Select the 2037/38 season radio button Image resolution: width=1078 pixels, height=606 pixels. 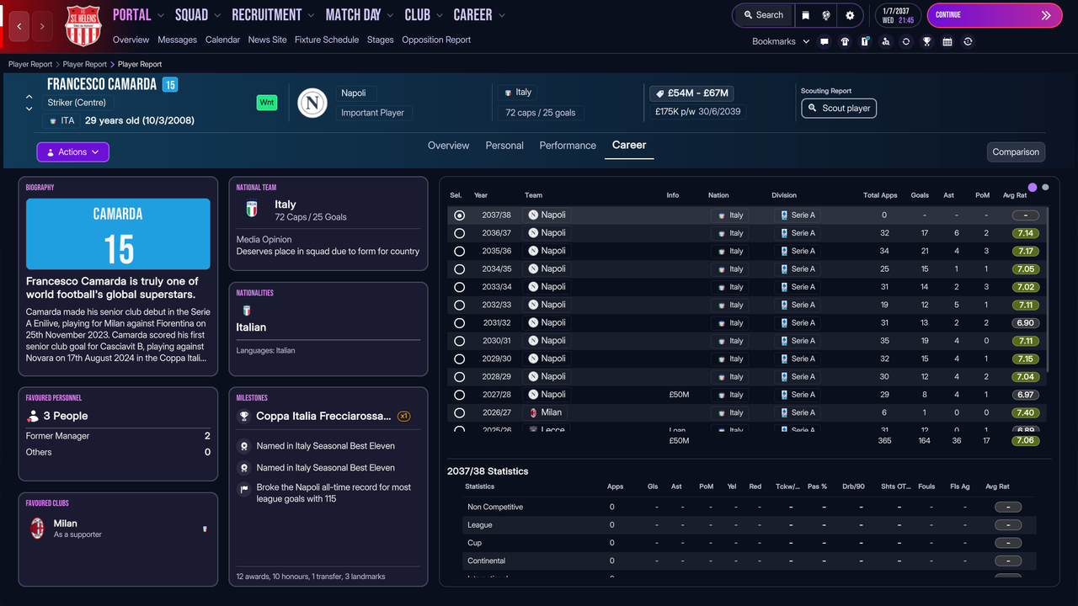(459, 215)
